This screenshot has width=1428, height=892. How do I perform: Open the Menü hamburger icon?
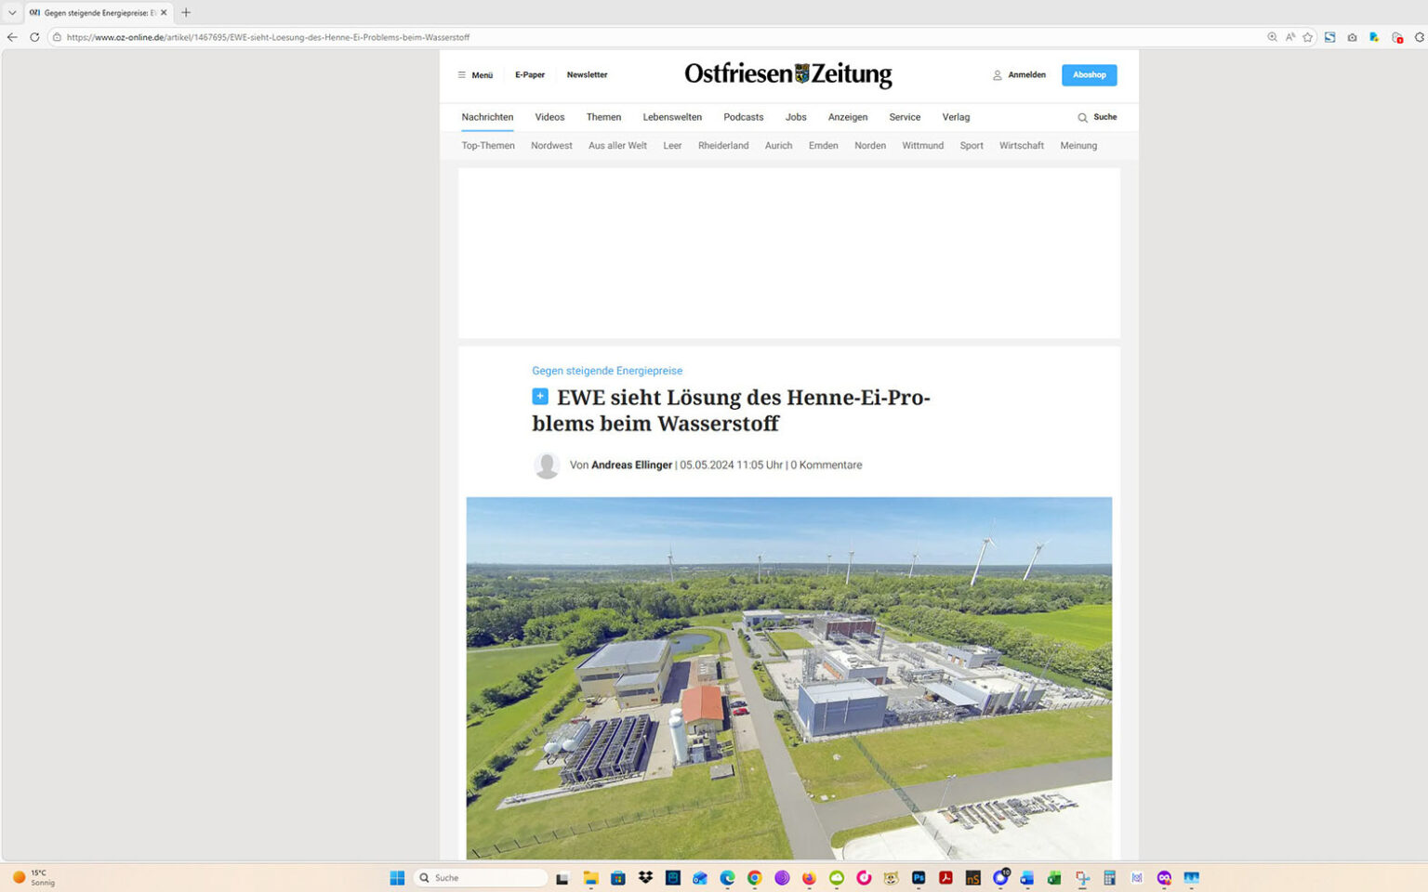pyautogui.click(x=462, y=74)
